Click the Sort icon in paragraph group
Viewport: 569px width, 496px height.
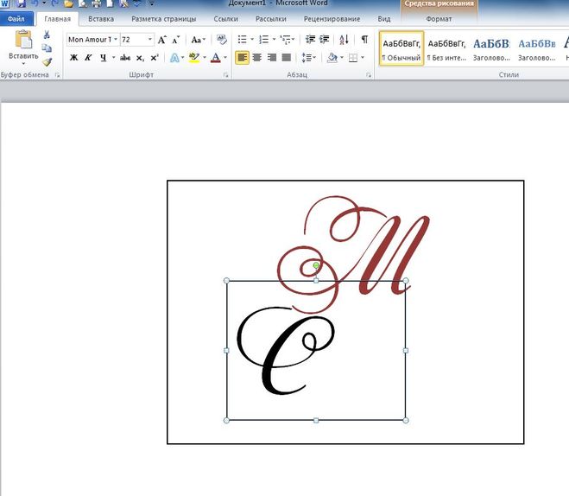[x=345, y=40]
